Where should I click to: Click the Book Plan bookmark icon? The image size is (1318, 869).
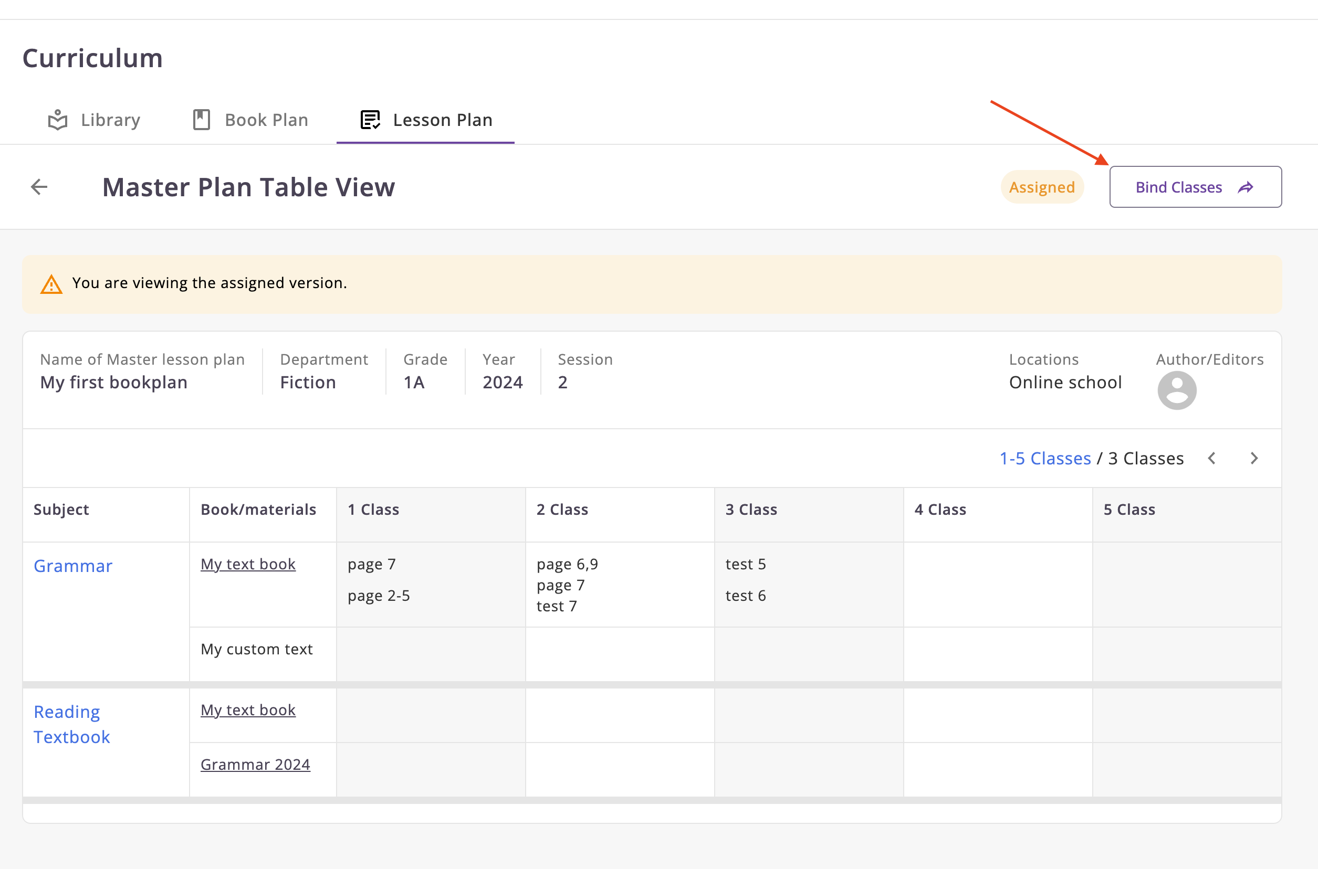[201, 120]
